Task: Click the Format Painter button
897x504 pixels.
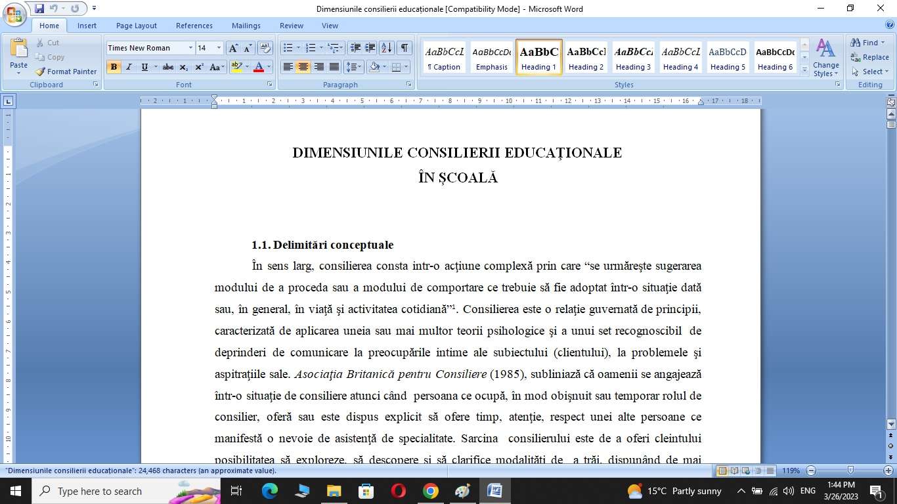Action: coord(66,72)
